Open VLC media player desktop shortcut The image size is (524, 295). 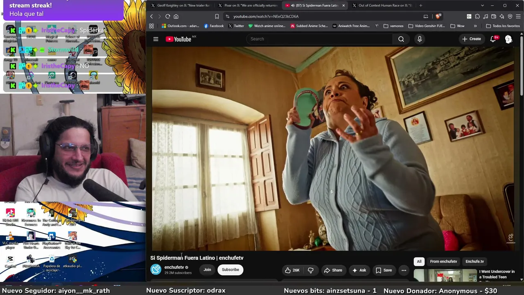(x=10, y=240)
